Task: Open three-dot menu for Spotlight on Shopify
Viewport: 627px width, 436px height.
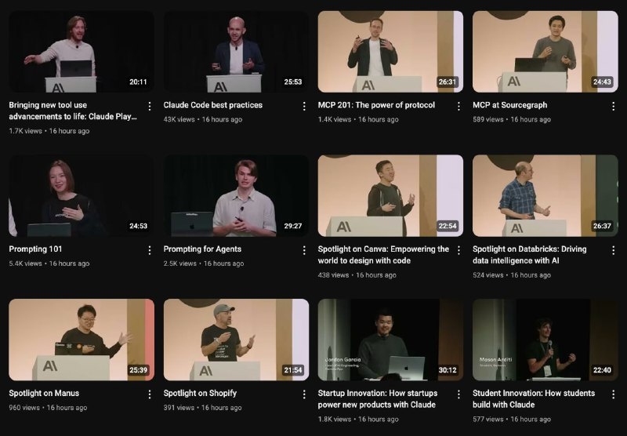Action: pyautogui.click(x=304, y=394)
